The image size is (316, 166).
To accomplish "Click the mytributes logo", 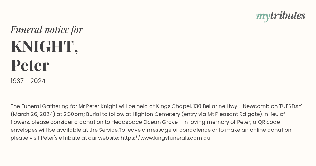I will click(280, 16).
